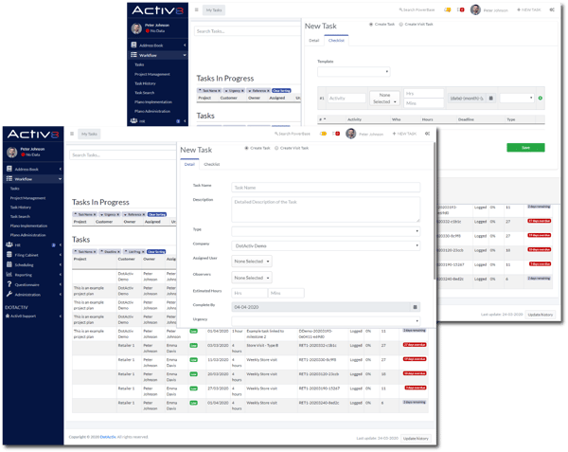Click Mins estimated field in front form

tap(286, 293)
